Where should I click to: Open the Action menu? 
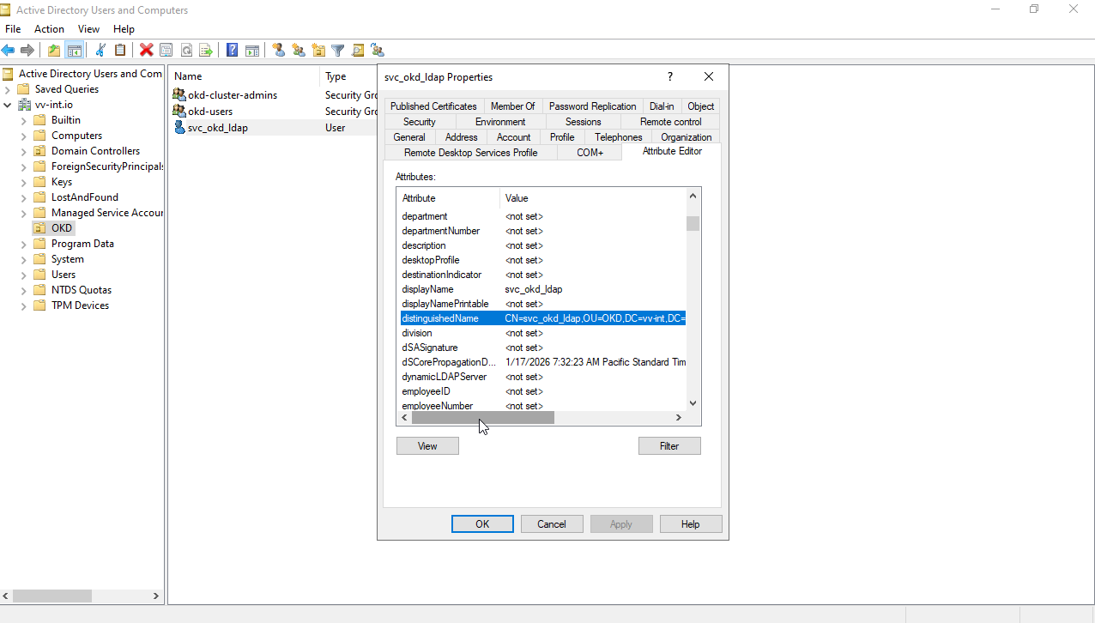point(49,29)
